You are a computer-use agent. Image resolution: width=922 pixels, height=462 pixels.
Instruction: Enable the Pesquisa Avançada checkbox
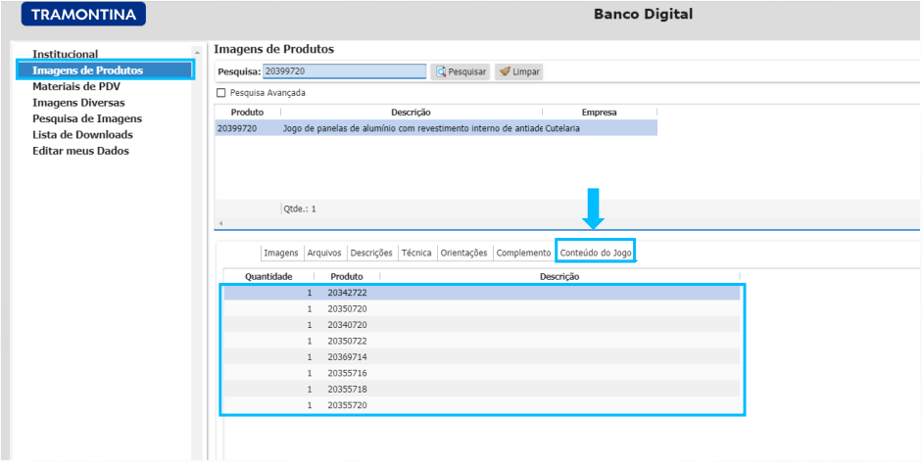pyautogui.click(x=221, y=93)
